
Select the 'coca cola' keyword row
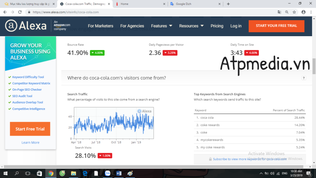click(250, 117)
